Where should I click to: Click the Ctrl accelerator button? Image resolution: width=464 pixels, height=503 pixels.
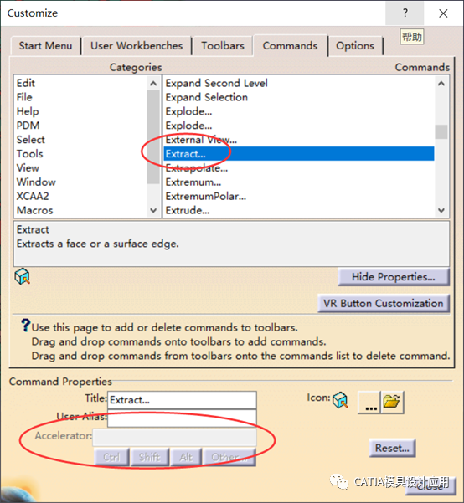[111, 457]
